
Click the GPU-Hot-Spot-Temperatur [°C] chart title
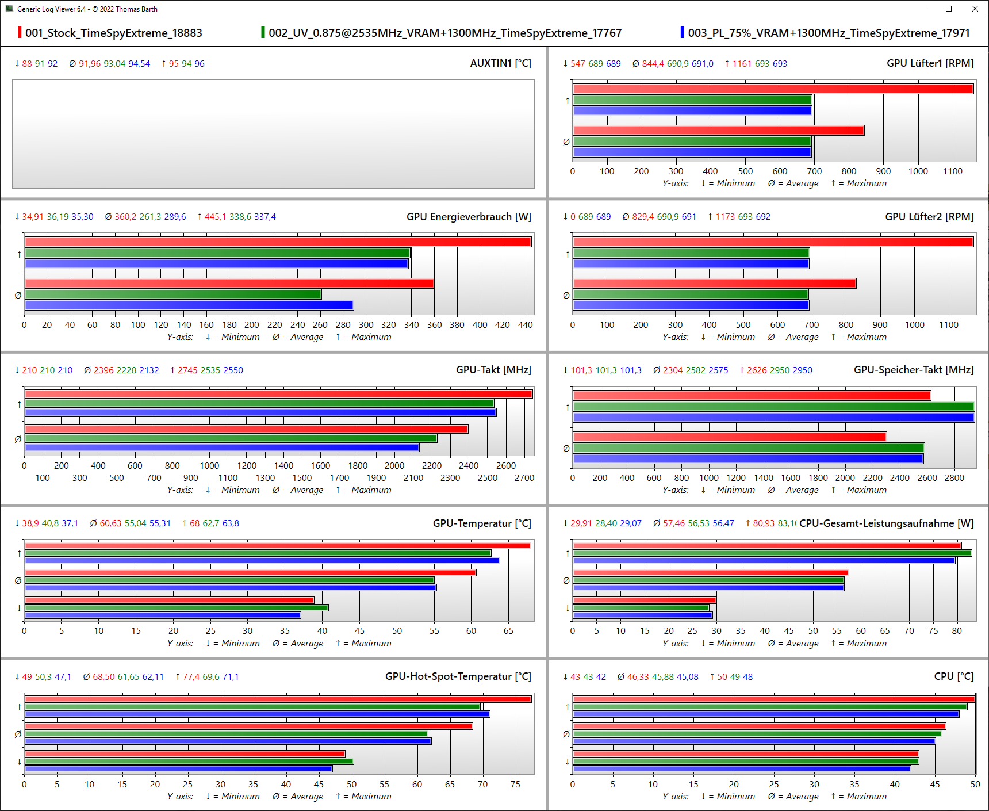(x=458, y=676)
